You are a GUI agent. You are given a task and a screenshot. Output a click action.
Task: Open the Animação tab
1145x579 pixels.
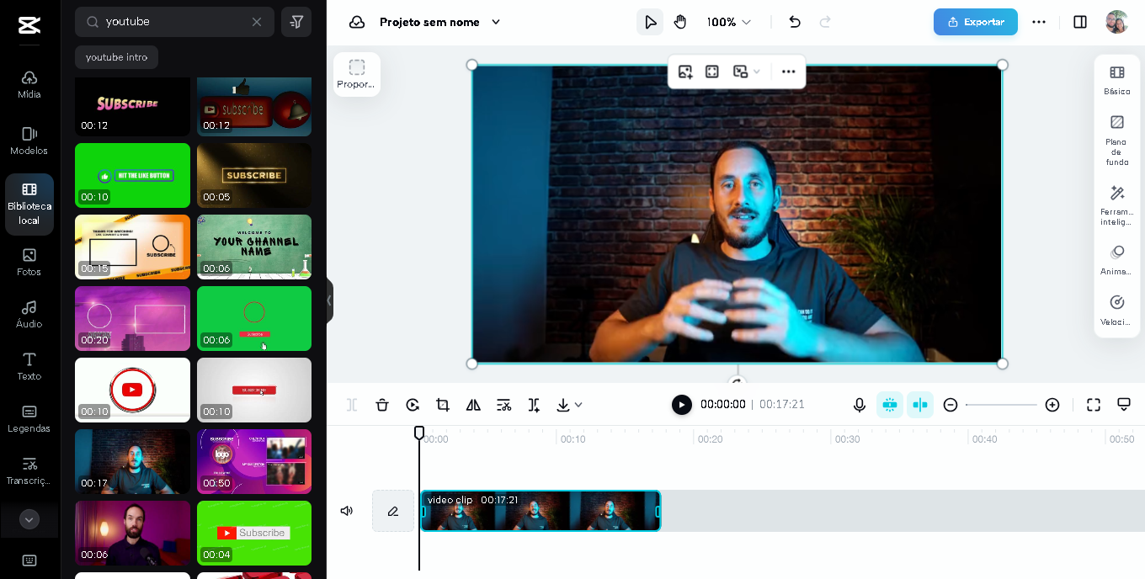coord(1117,260)
